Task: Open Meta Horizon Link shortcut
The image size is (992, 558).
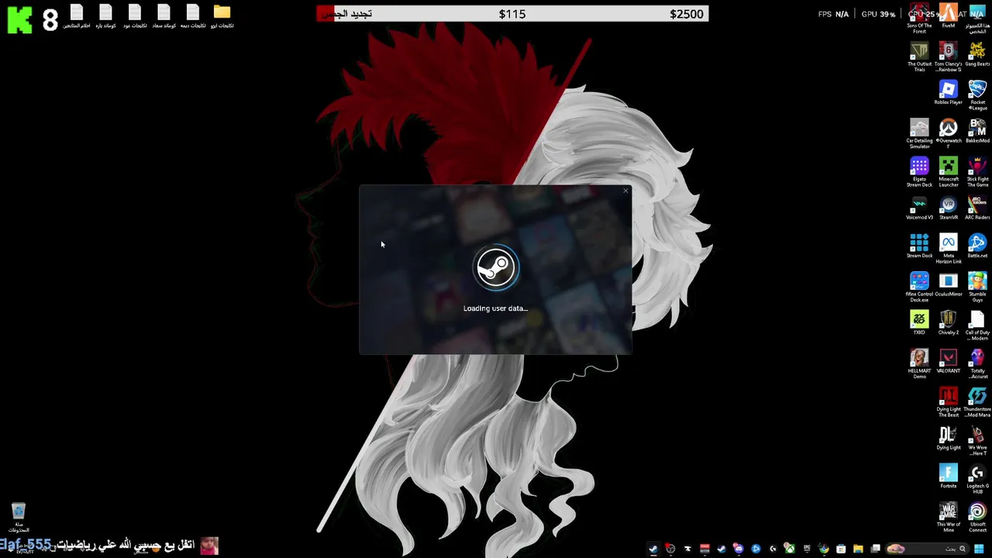Action: click(x=948, y=249)
